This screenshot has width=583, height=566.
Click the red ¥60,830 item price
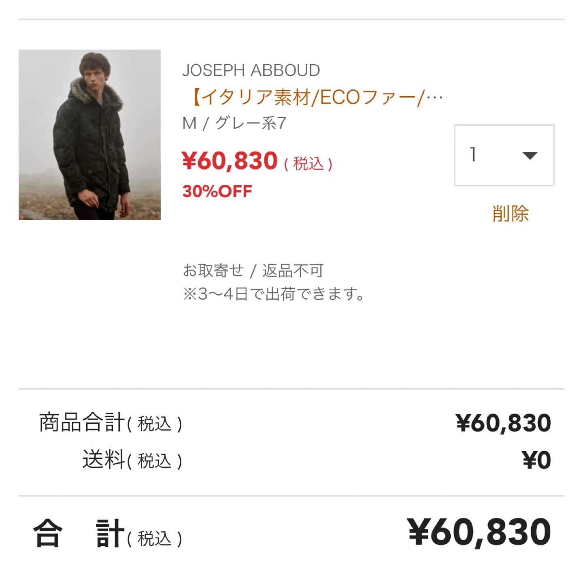pos(230,161)
